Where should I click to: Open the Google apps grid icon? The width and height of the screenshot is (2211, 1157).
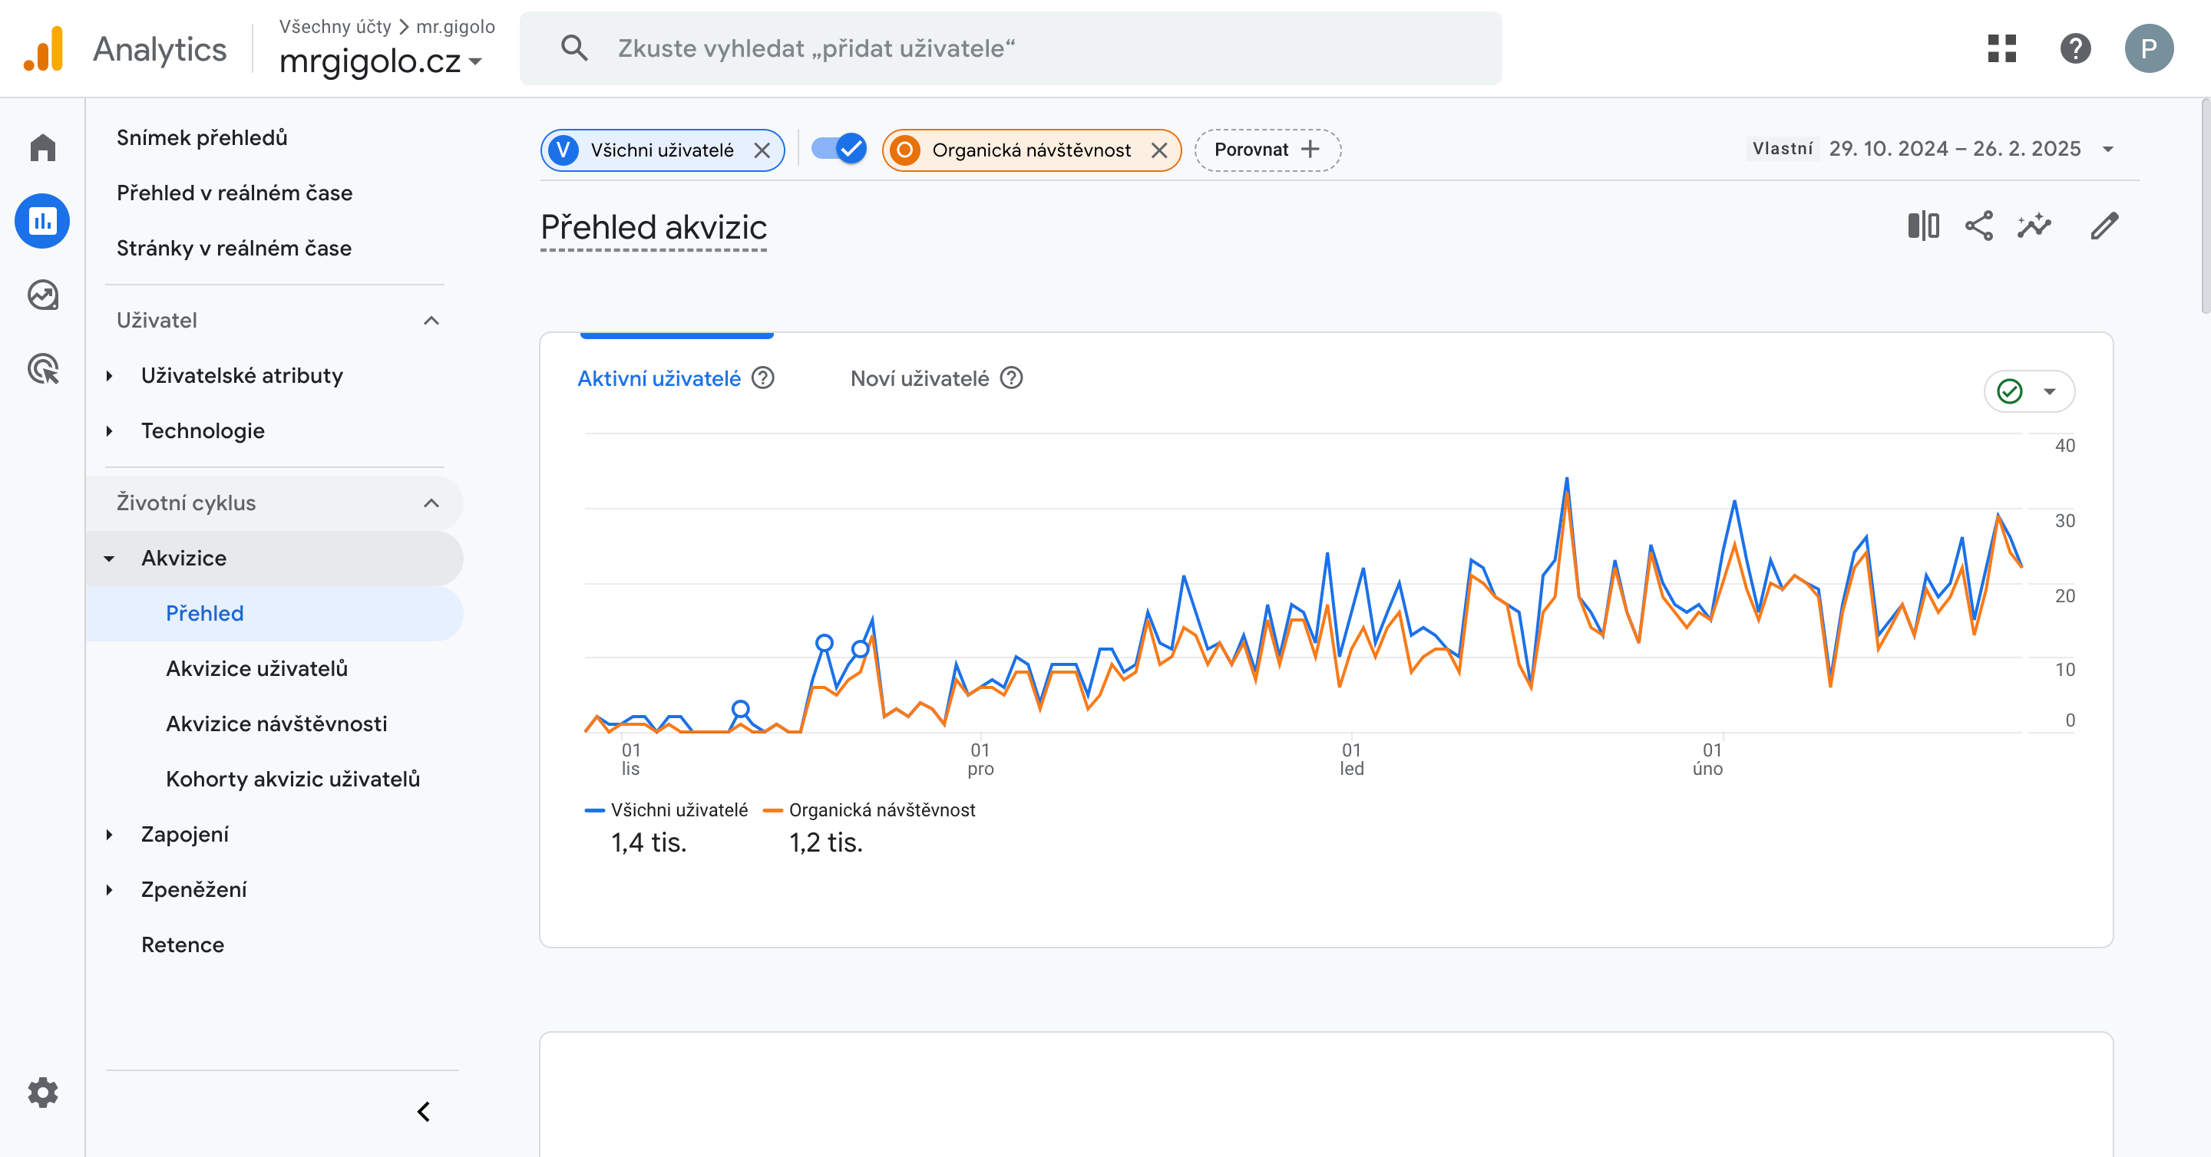tap(2001, 48)
